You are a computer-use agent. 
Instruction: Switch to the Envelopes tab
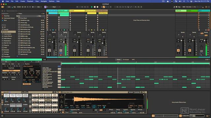[x=126, y=60]
